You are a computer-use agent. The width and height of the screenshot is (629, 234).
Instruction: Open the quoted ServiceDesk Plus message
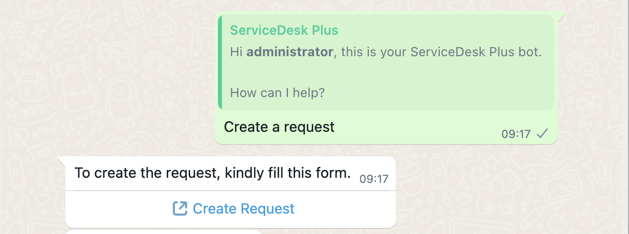click(x=387, y=62)
